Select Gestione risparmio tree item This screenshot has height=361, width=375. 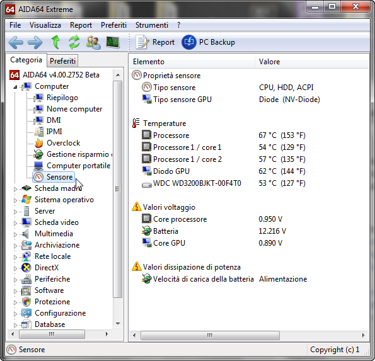(x=72, y=154)
